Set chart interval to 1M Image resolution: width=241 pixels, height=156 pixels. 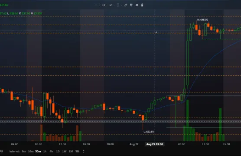pos(71,151)
